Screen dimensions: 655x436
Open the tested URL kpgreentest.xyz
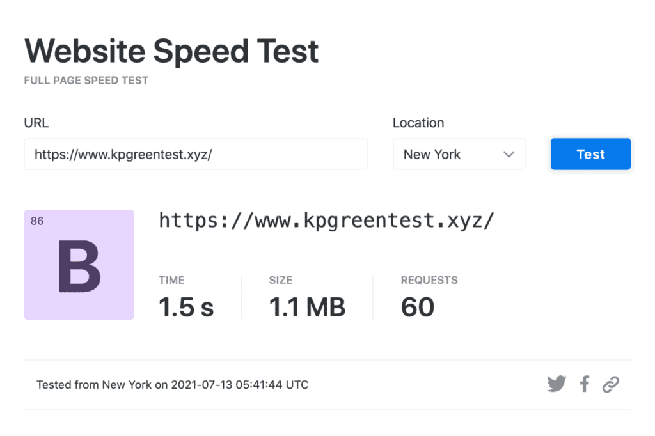point(327,220)
